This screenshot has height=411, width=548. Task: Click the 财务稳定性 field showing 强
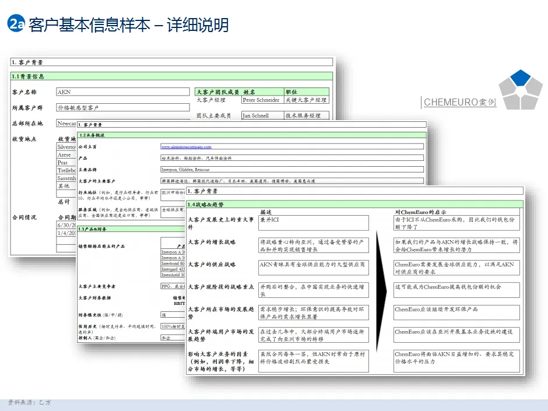(x=173, y=315)
